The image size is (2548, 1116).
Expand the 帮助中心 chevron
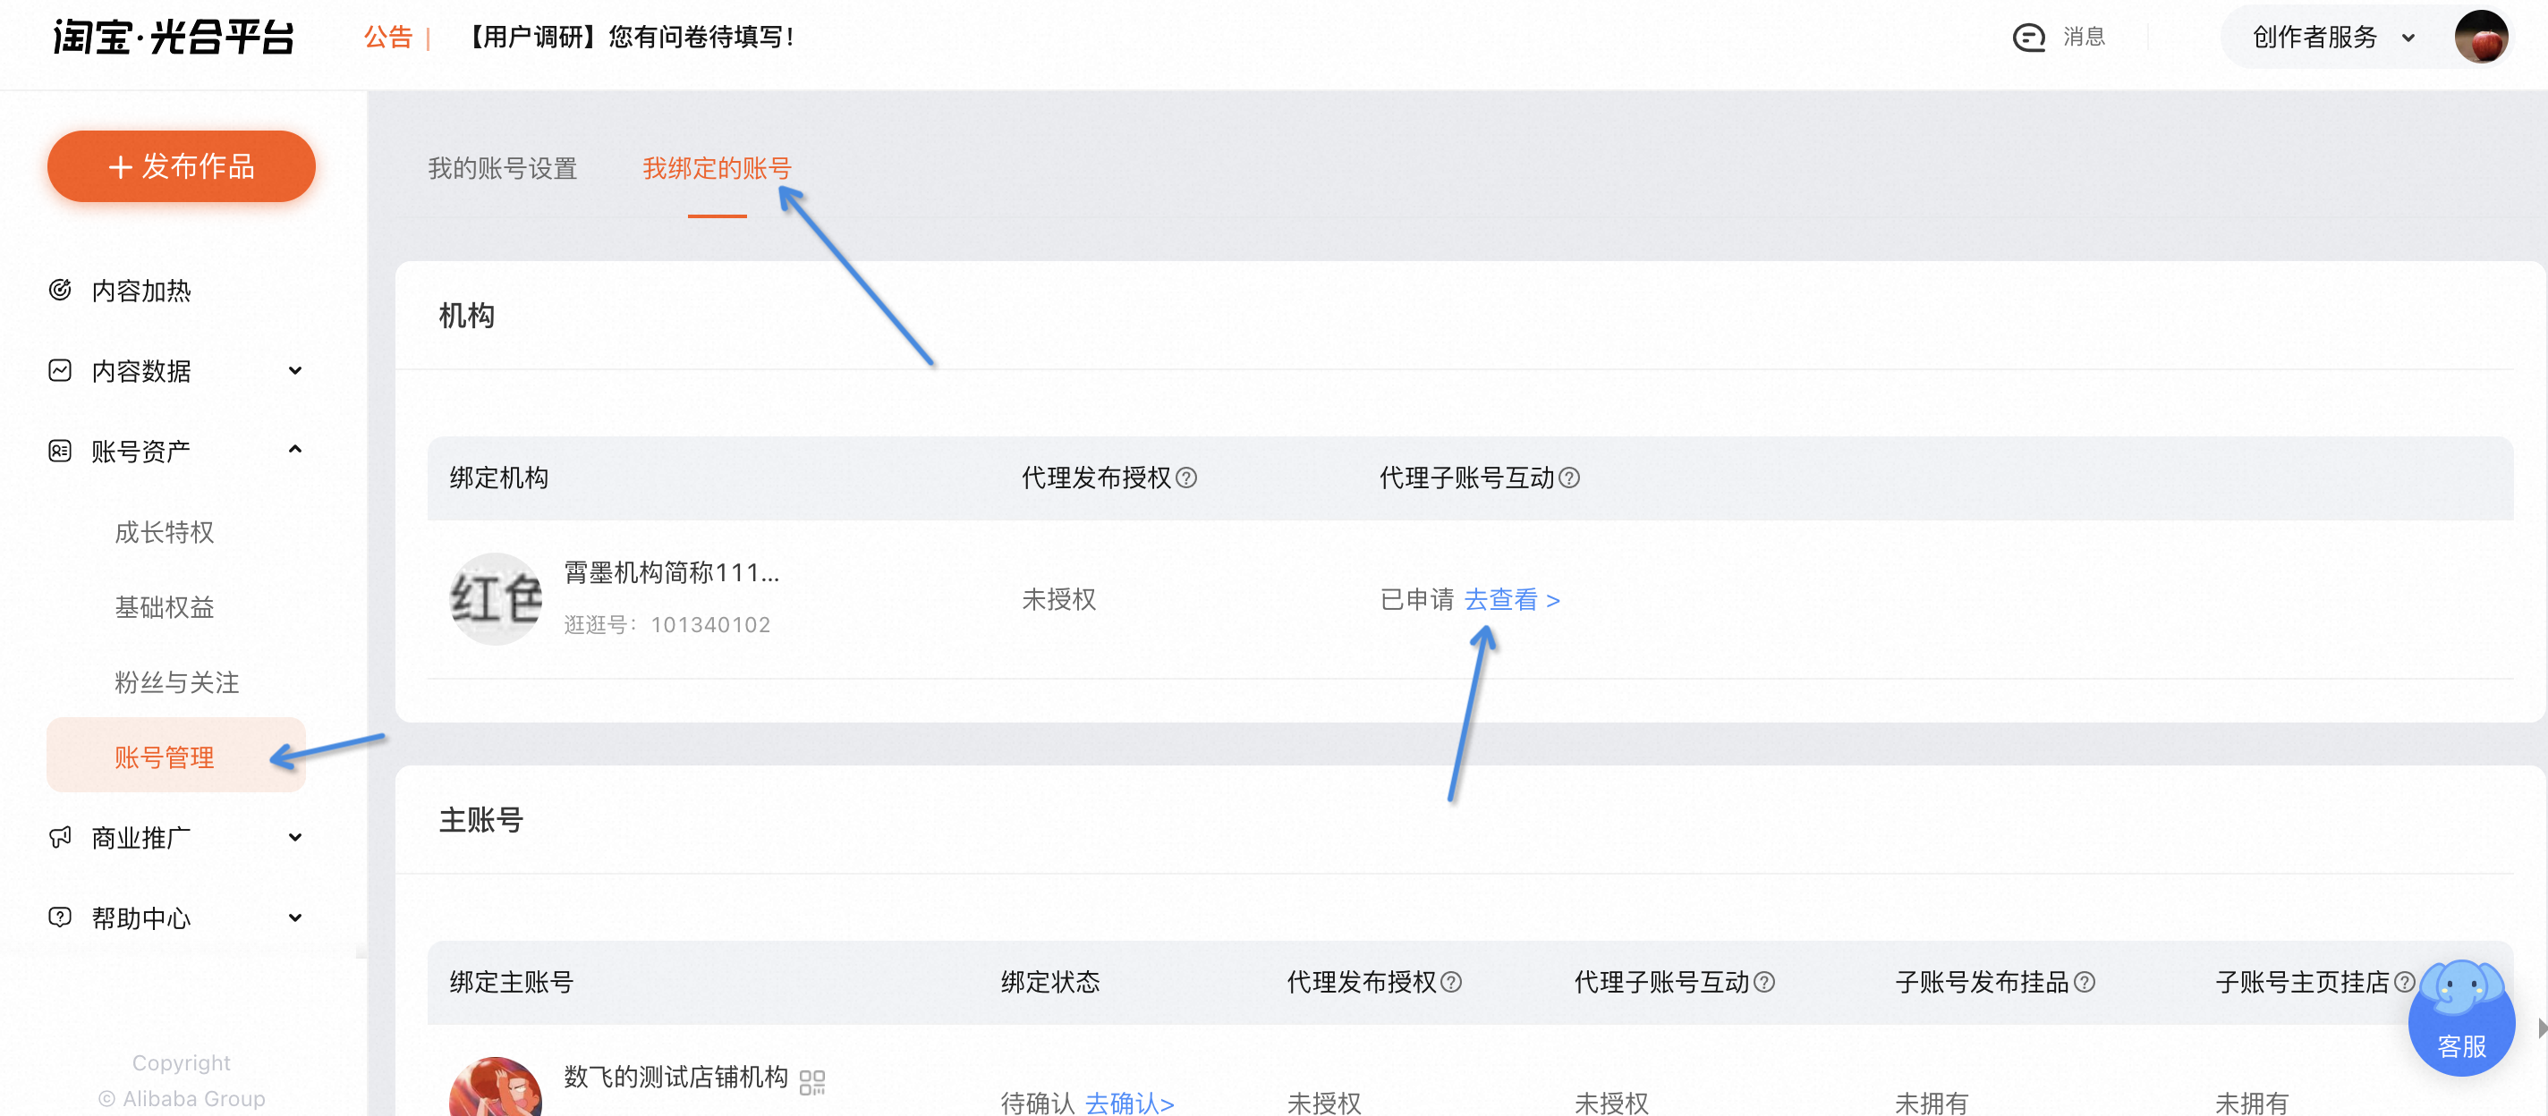point(294,917)
